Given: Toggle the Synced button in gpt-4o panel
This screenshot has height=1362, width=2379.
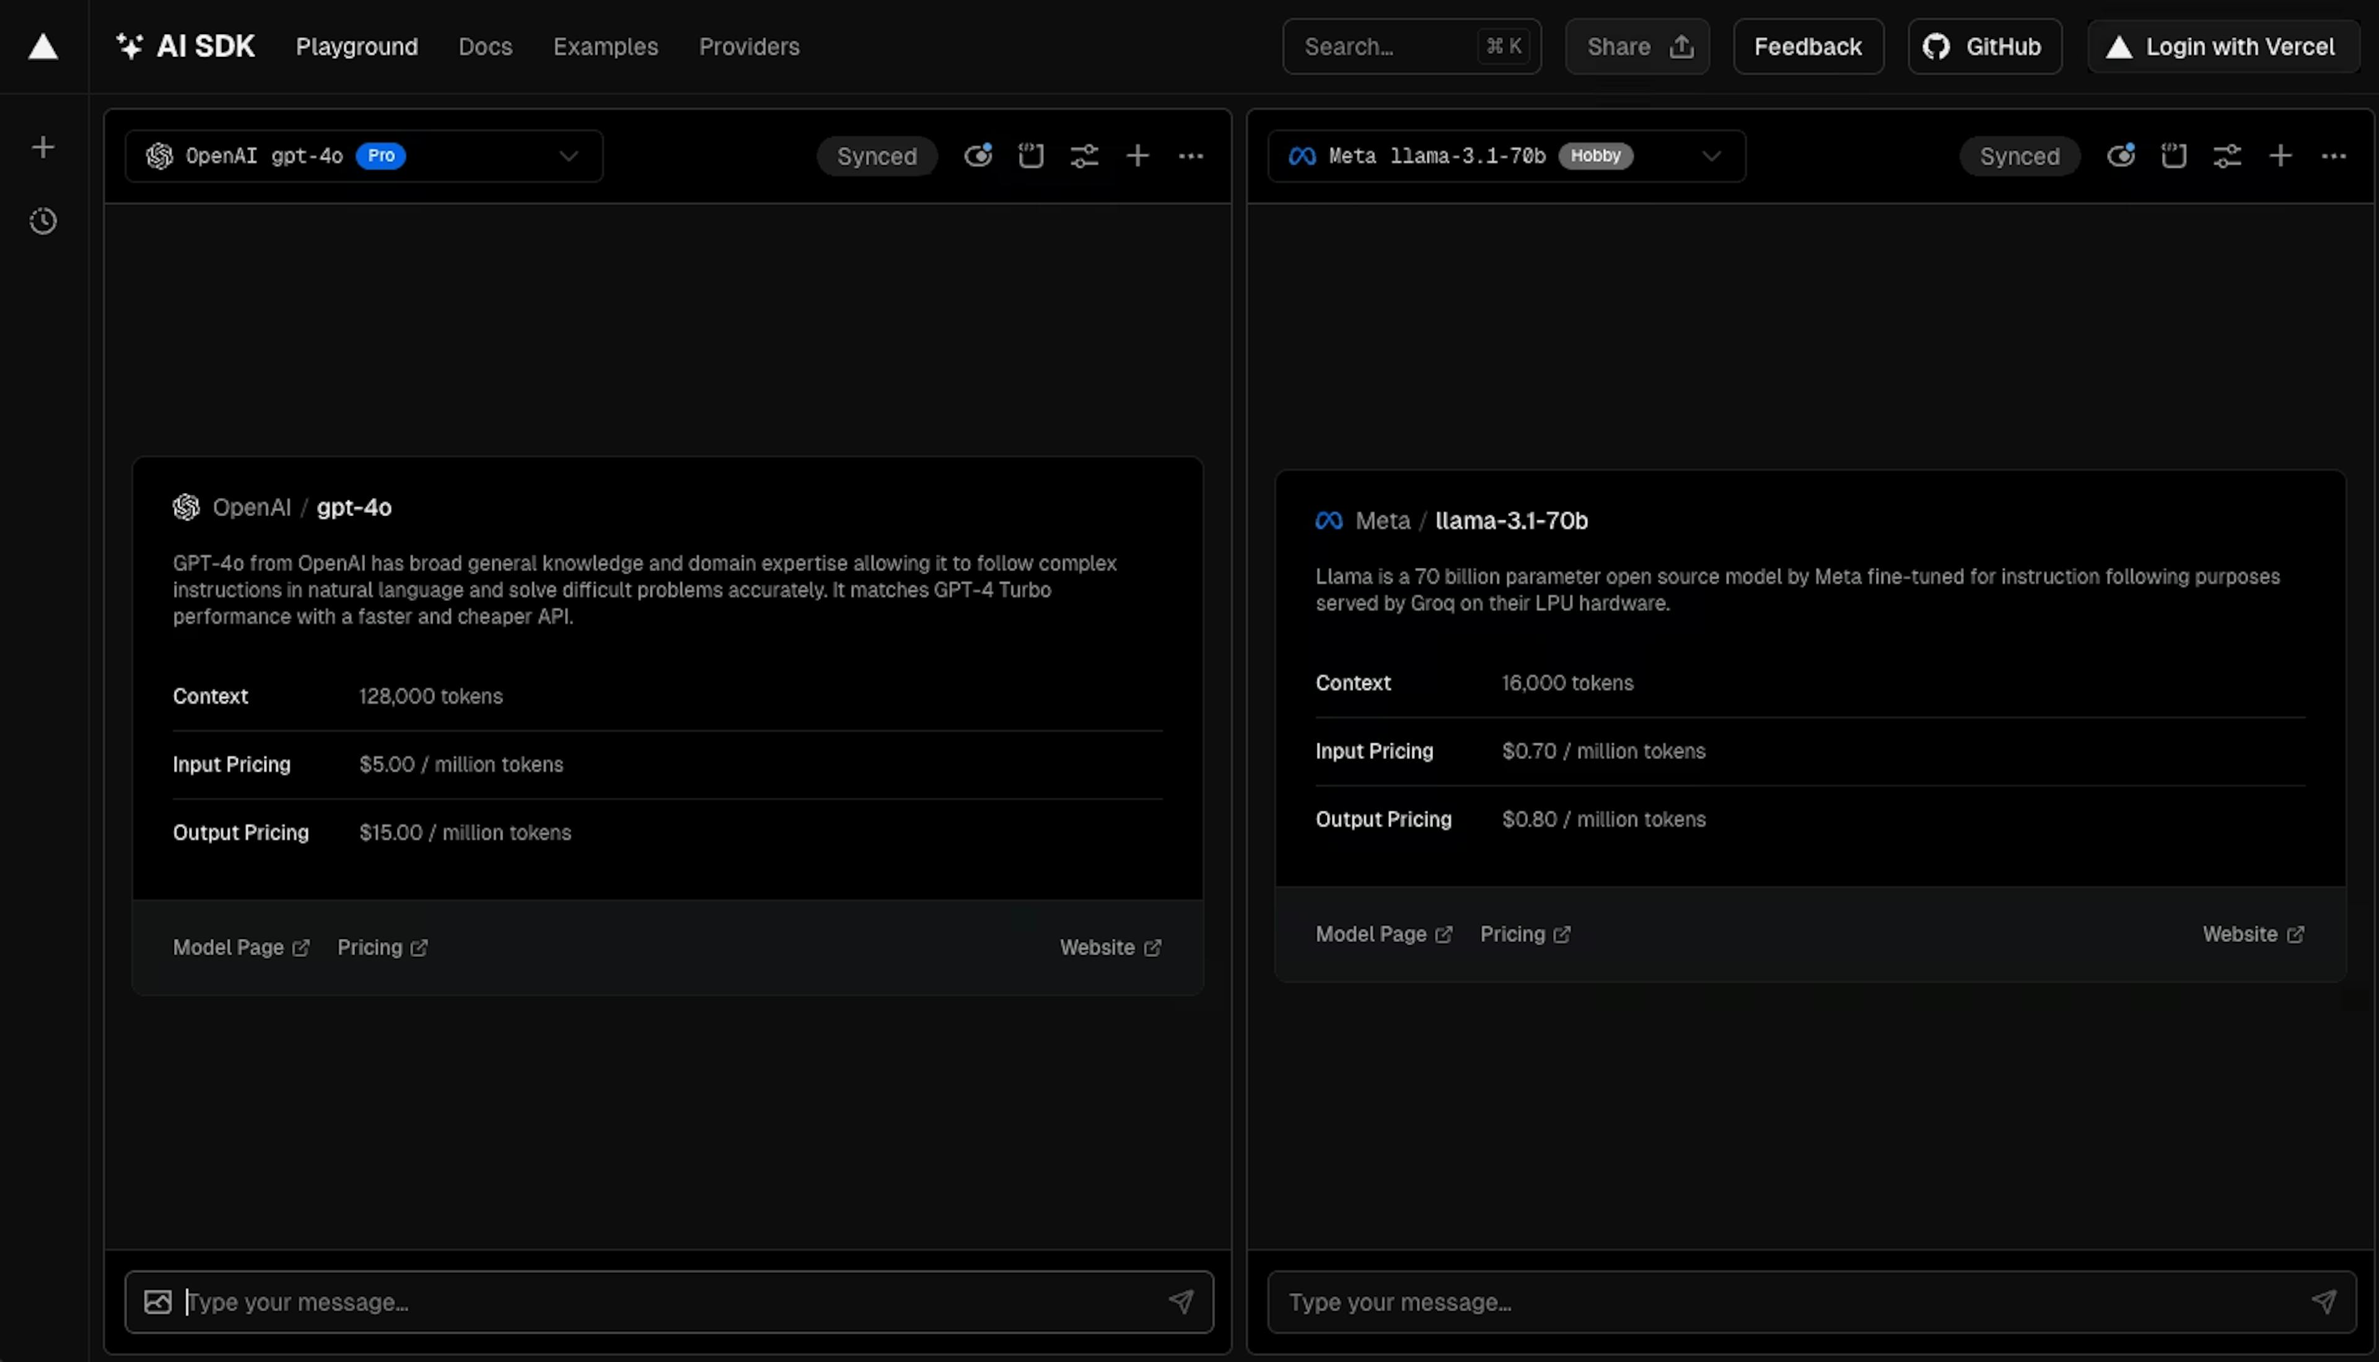Looking at the screenshot, I should 877,156.
